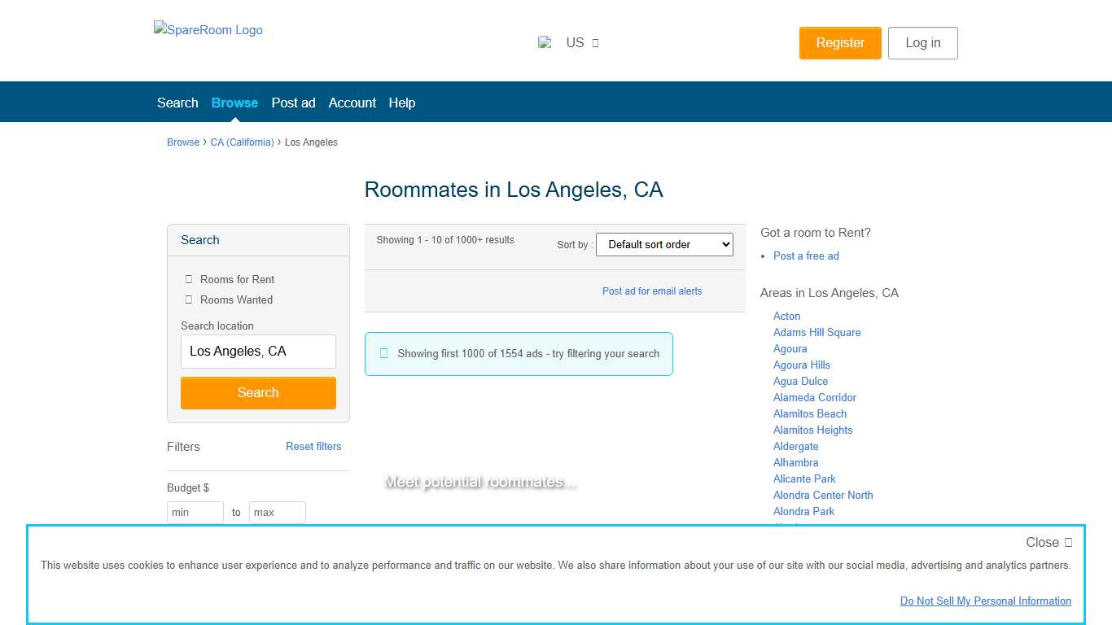Click the dropdown arrow on sort order box

tap(723, 244)
